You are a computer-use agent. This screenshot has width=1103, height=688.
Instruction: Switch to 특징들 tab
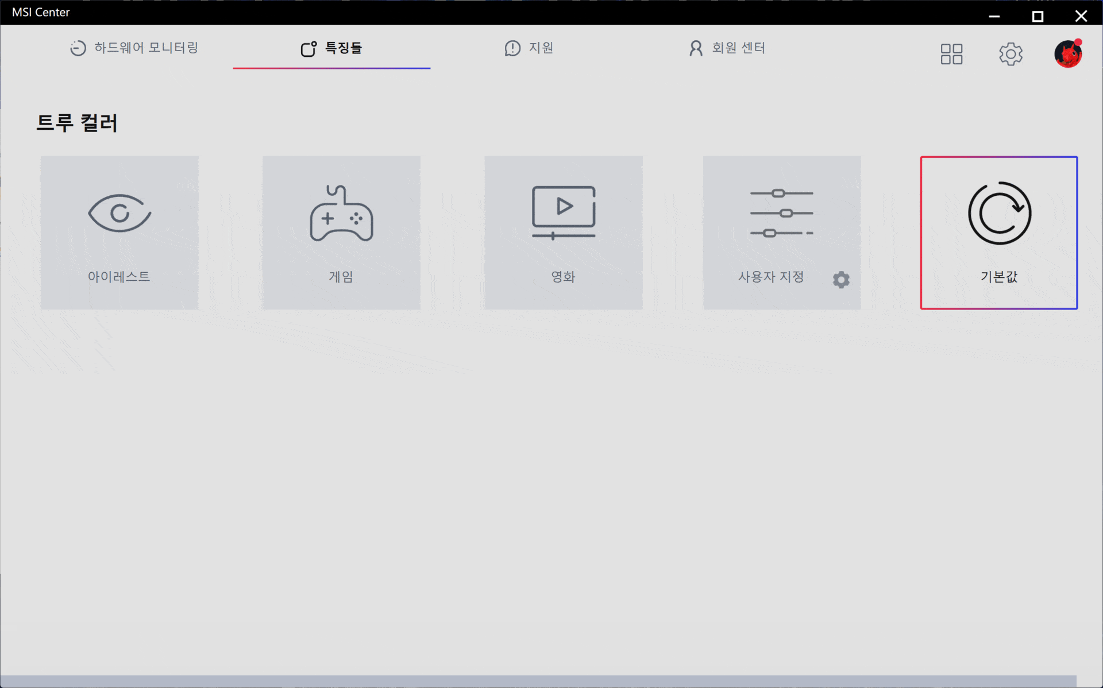(332, 48)
